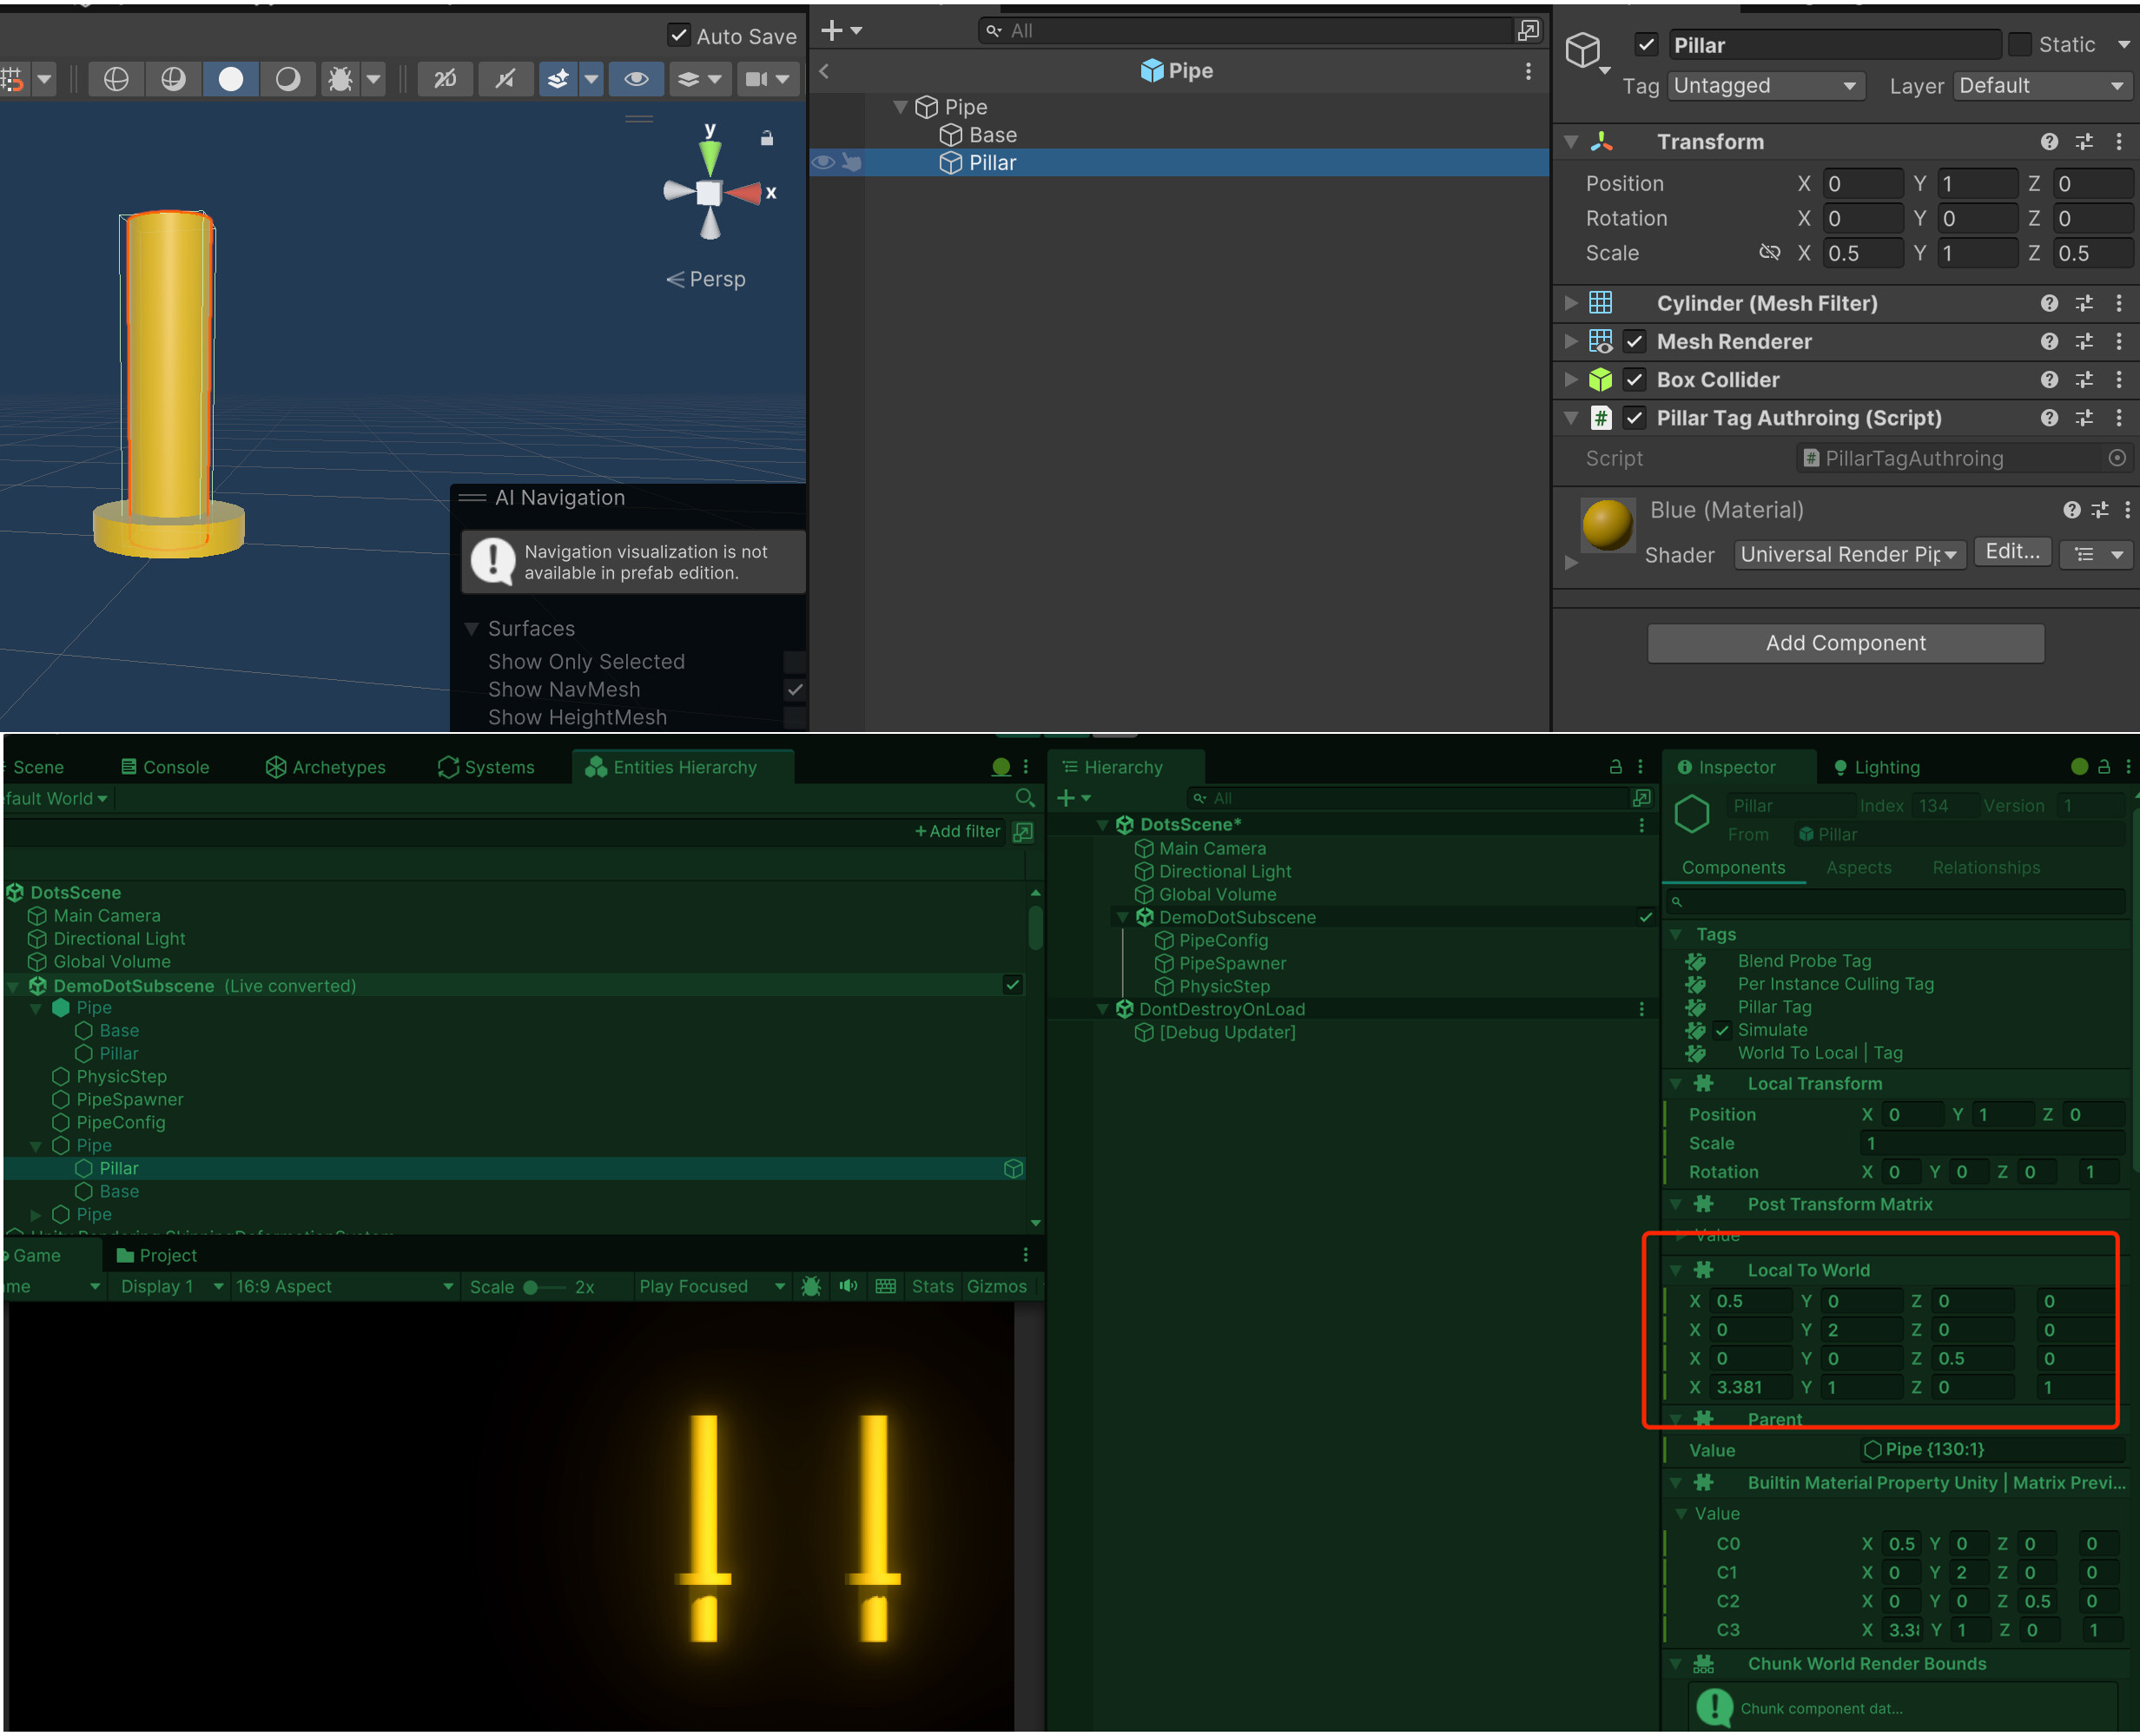This screenshot has height=1736, width=2140.
Task: Click the scene visibility eye toolbar icon
Action: pos(636,79)
